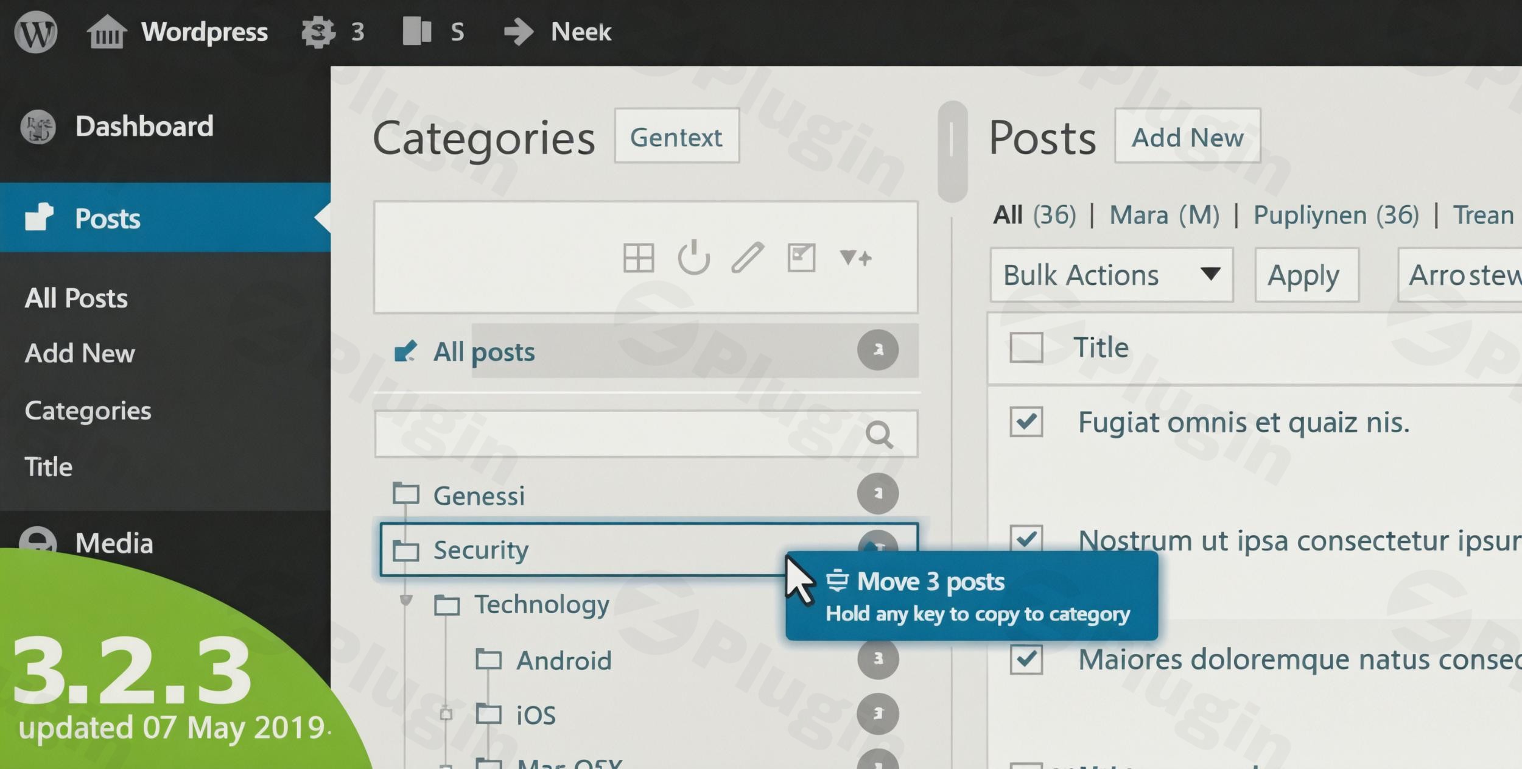Click the pin icon beside All posts

pos(405,351)
